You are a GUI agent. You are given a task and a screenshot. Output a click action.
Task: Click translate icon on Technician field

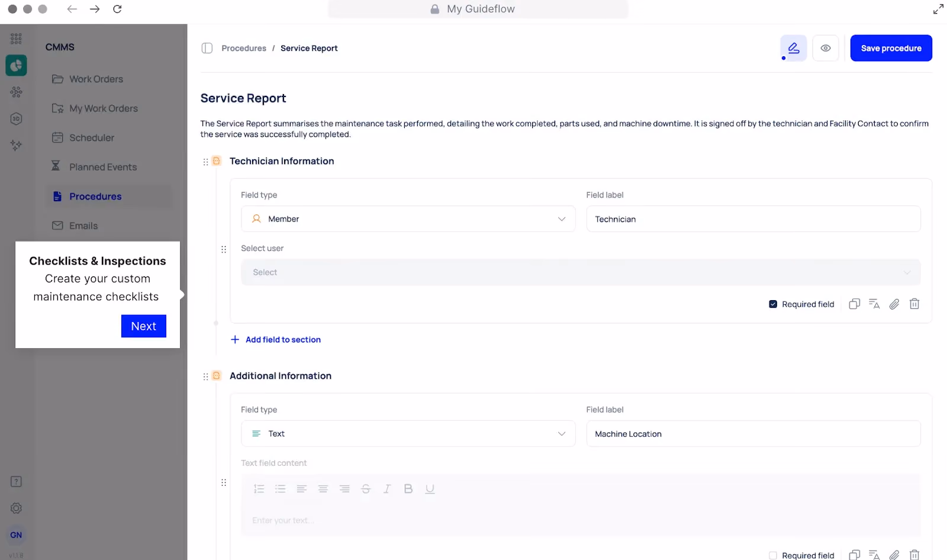click(x=874, y=304)
